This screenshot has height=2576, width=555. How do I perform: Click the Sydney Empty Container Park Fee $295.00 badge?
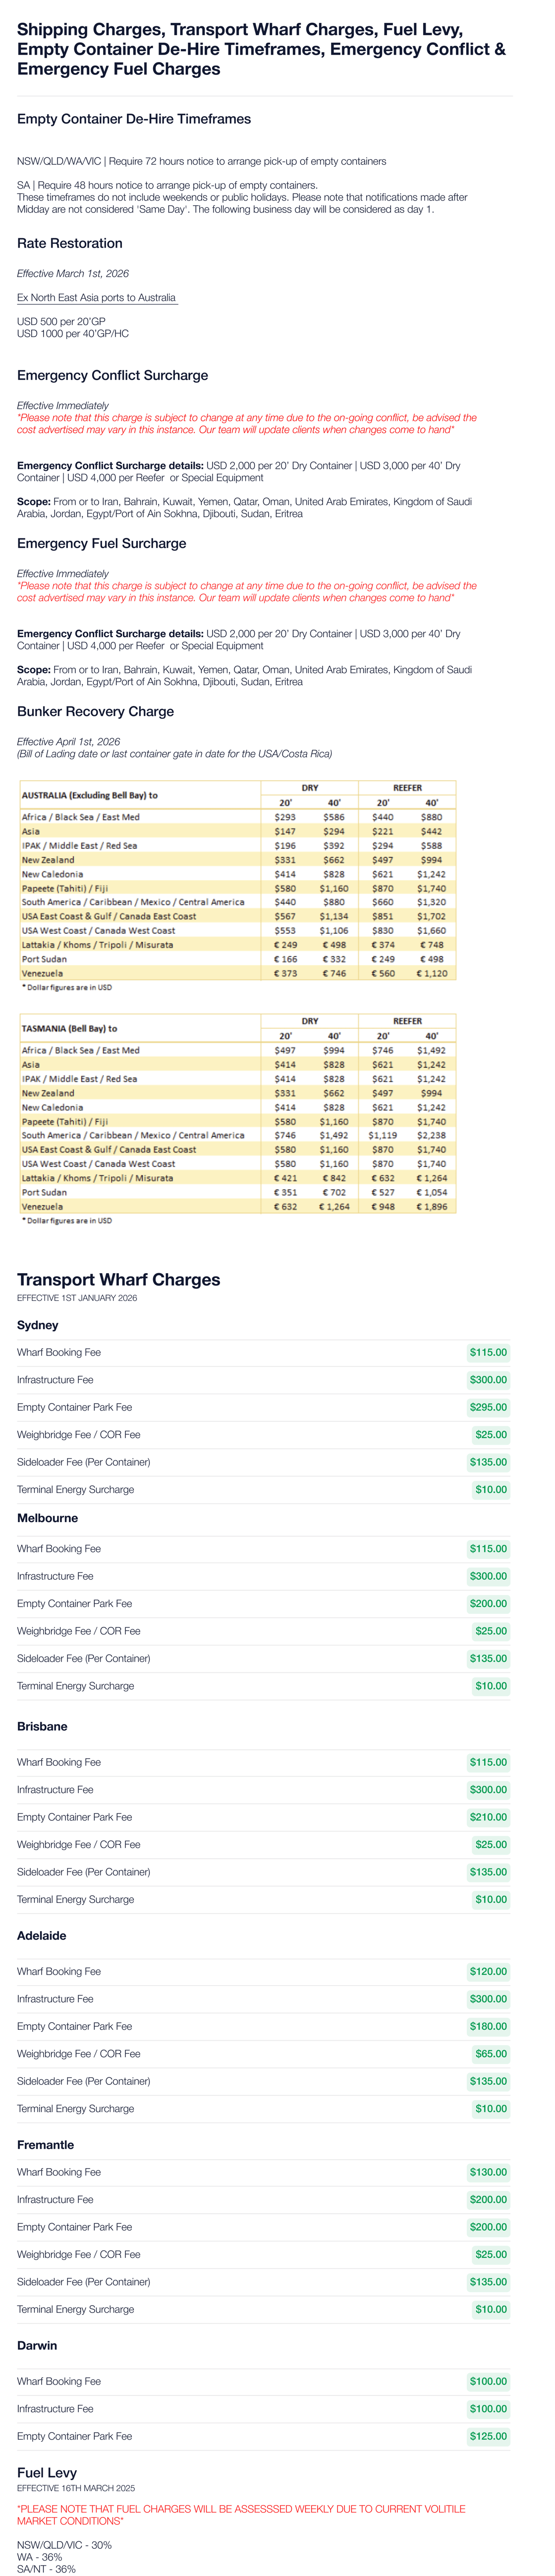[x=487, y=1407]
